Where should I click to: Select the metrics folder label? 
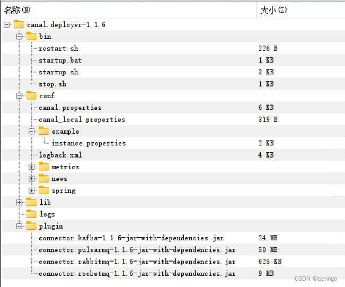tap(65, 167)
